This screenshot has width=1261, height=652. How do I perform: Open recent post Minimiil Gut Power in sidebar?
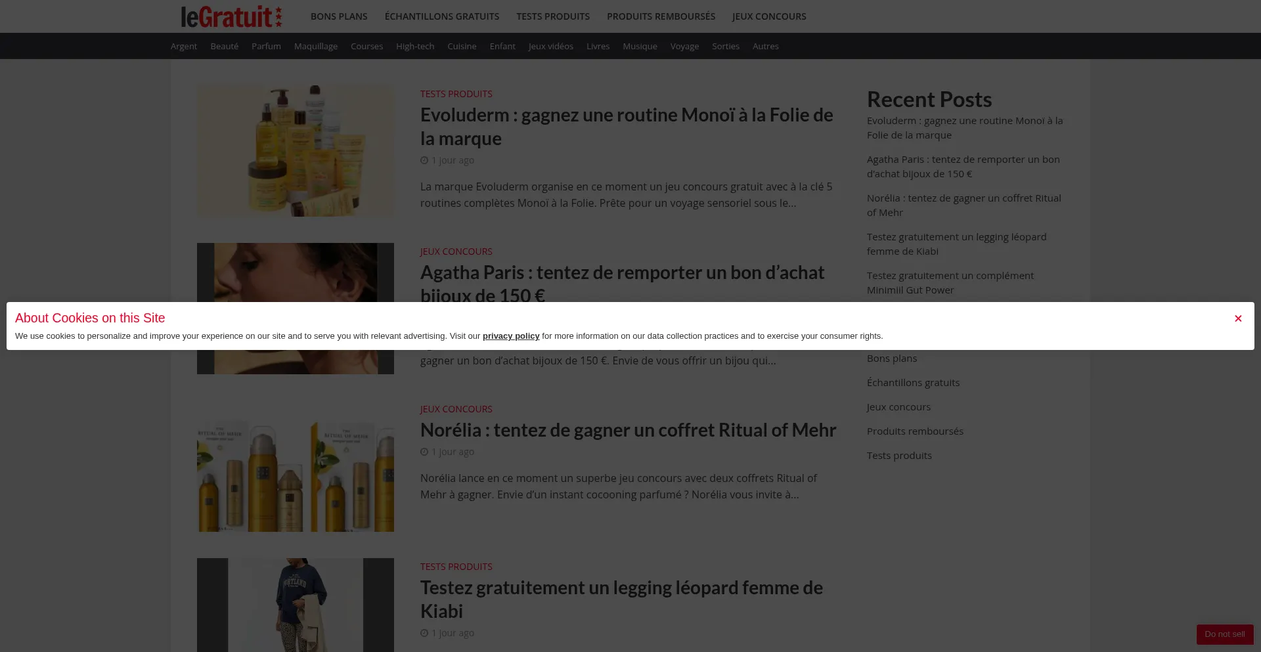point(950,283)
